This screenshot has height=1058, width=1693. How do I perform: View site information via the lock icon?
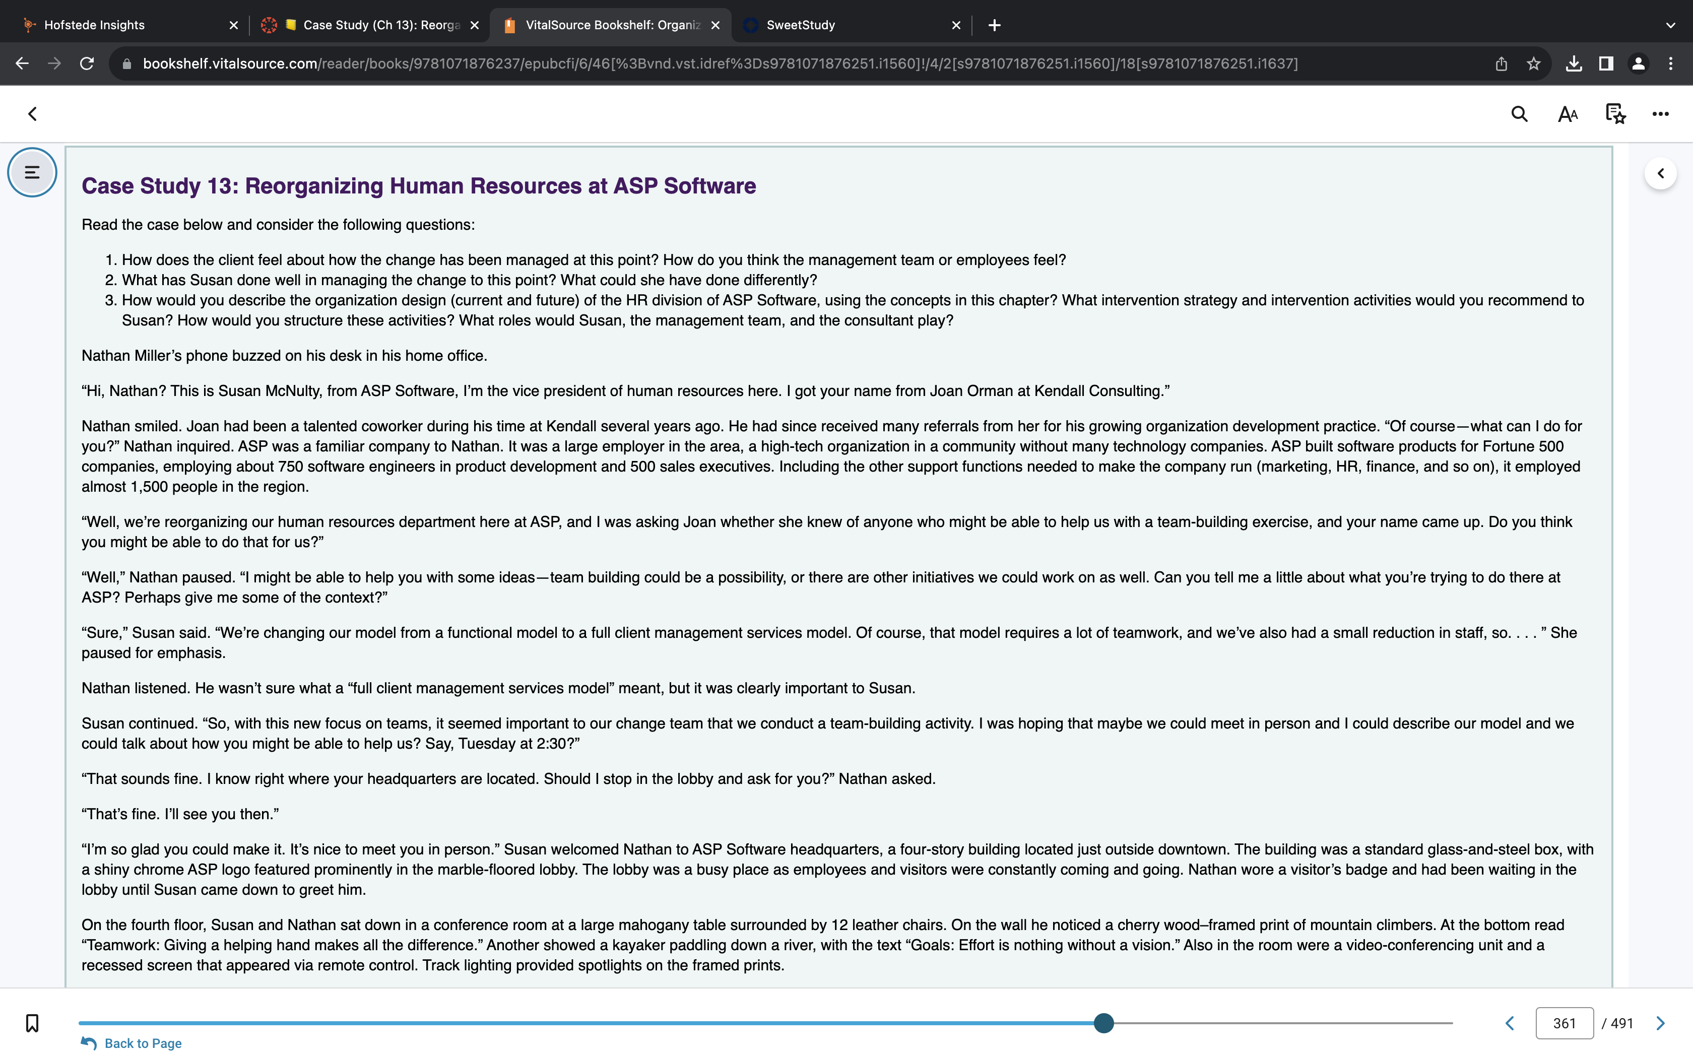coord(126,63)
